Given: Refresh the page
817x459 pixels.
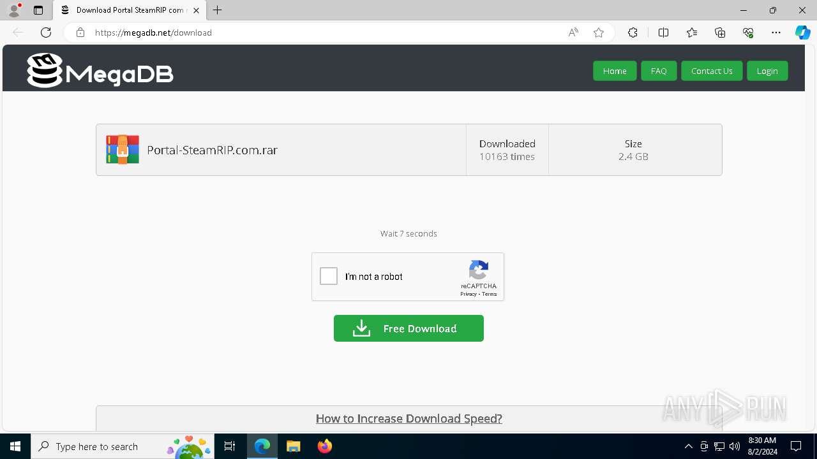Looking at the screenshot, I should pyautogui.click(x=46, y=33).
